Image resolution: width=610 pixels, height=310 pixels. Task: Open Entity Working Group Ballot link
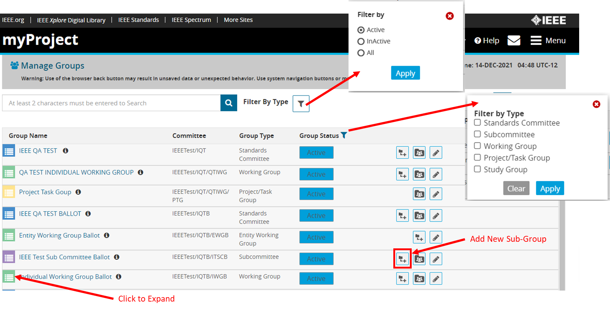click(59, 235)
